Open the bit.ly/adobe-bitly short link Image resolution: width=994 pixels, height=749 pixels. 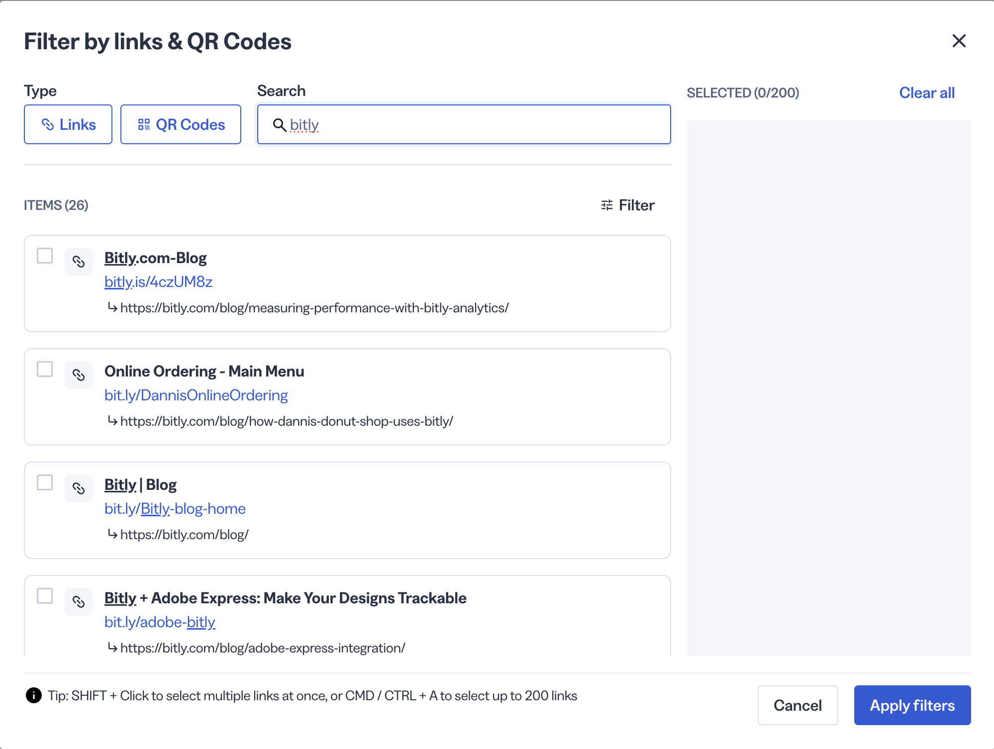[160, 622]
